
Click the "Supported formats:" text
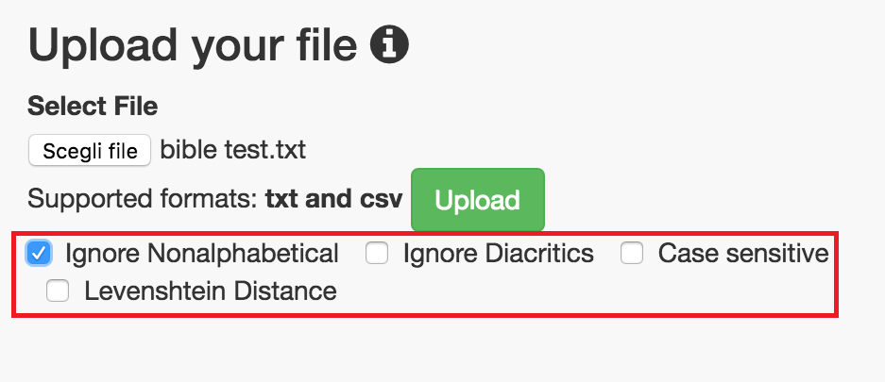click(x=144, y=200)
